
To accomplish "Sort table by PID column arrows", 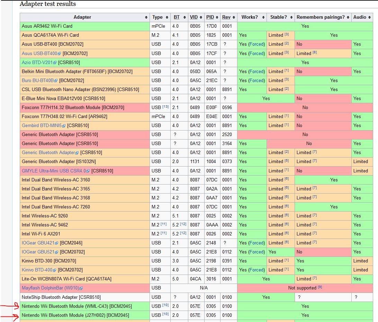I will [x=217, y=17].
